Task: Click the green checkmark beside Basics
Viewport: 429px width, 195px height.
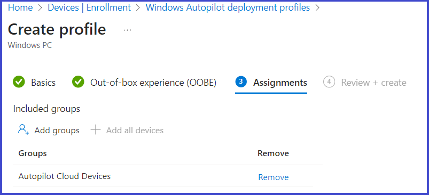Action: pyautogui.click(x=19, y=82)
